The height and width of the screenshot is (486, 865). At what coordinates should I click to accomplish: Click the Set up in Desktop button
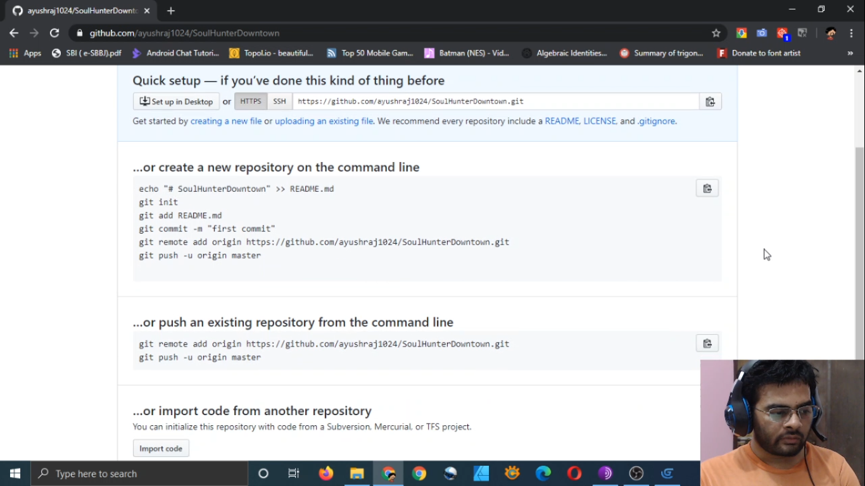tap(176, 101)
